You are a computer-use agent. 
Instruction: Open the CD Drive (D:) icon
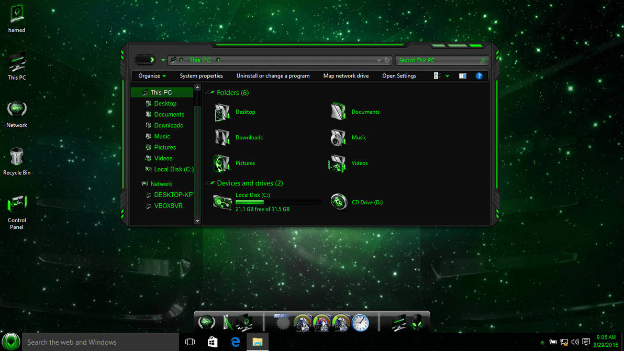(339, 201)
